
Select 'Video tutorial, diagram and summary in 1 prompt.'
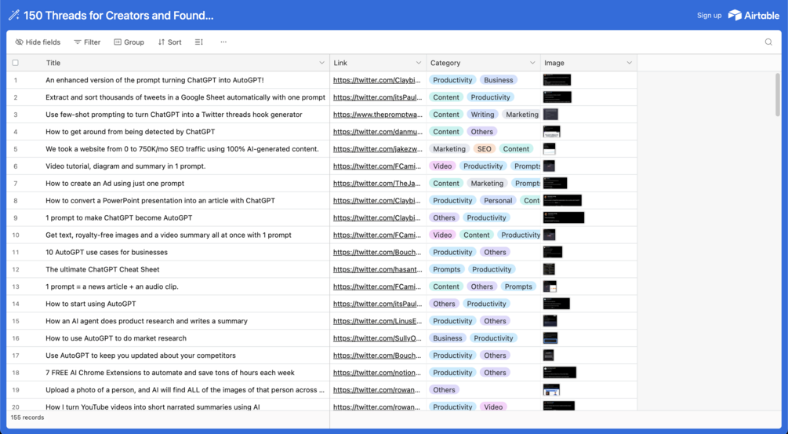(x=125, y=166)
